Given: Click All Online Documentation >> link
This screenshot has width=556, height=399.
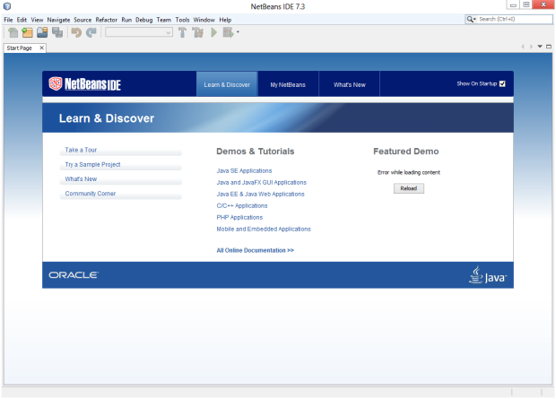Looking at the screenshot, I should coord(256,250).
